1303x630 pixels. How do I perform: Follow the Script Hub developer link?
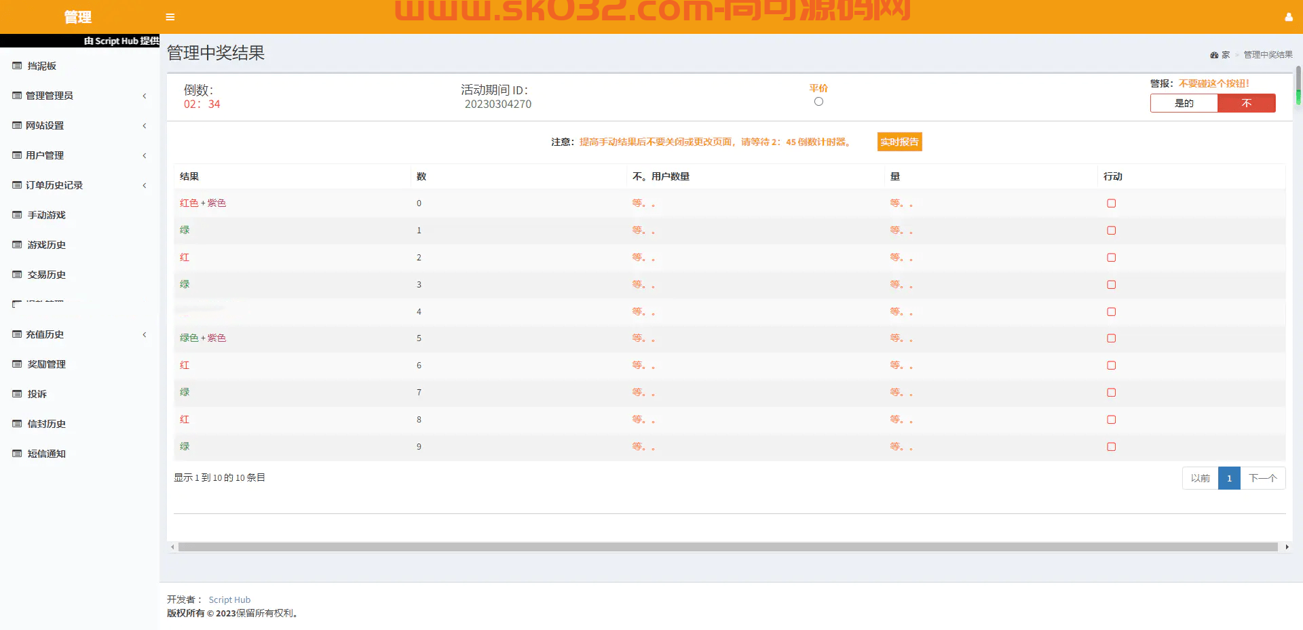pos(229,600)
